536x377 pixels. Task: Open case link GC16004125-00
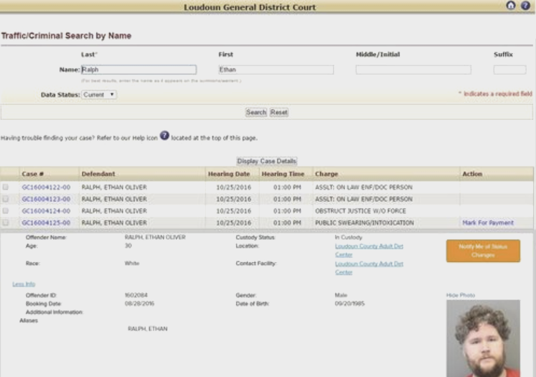tap(46, 223)
